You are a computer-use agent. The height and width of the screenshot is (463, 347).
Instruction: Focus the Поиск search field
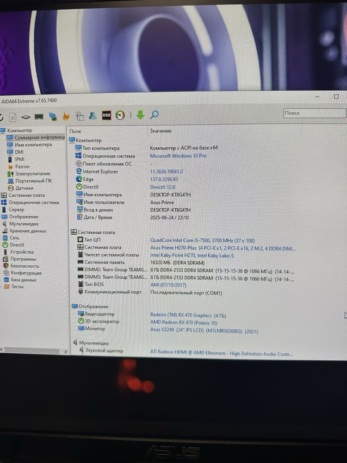tap(315, 113)
